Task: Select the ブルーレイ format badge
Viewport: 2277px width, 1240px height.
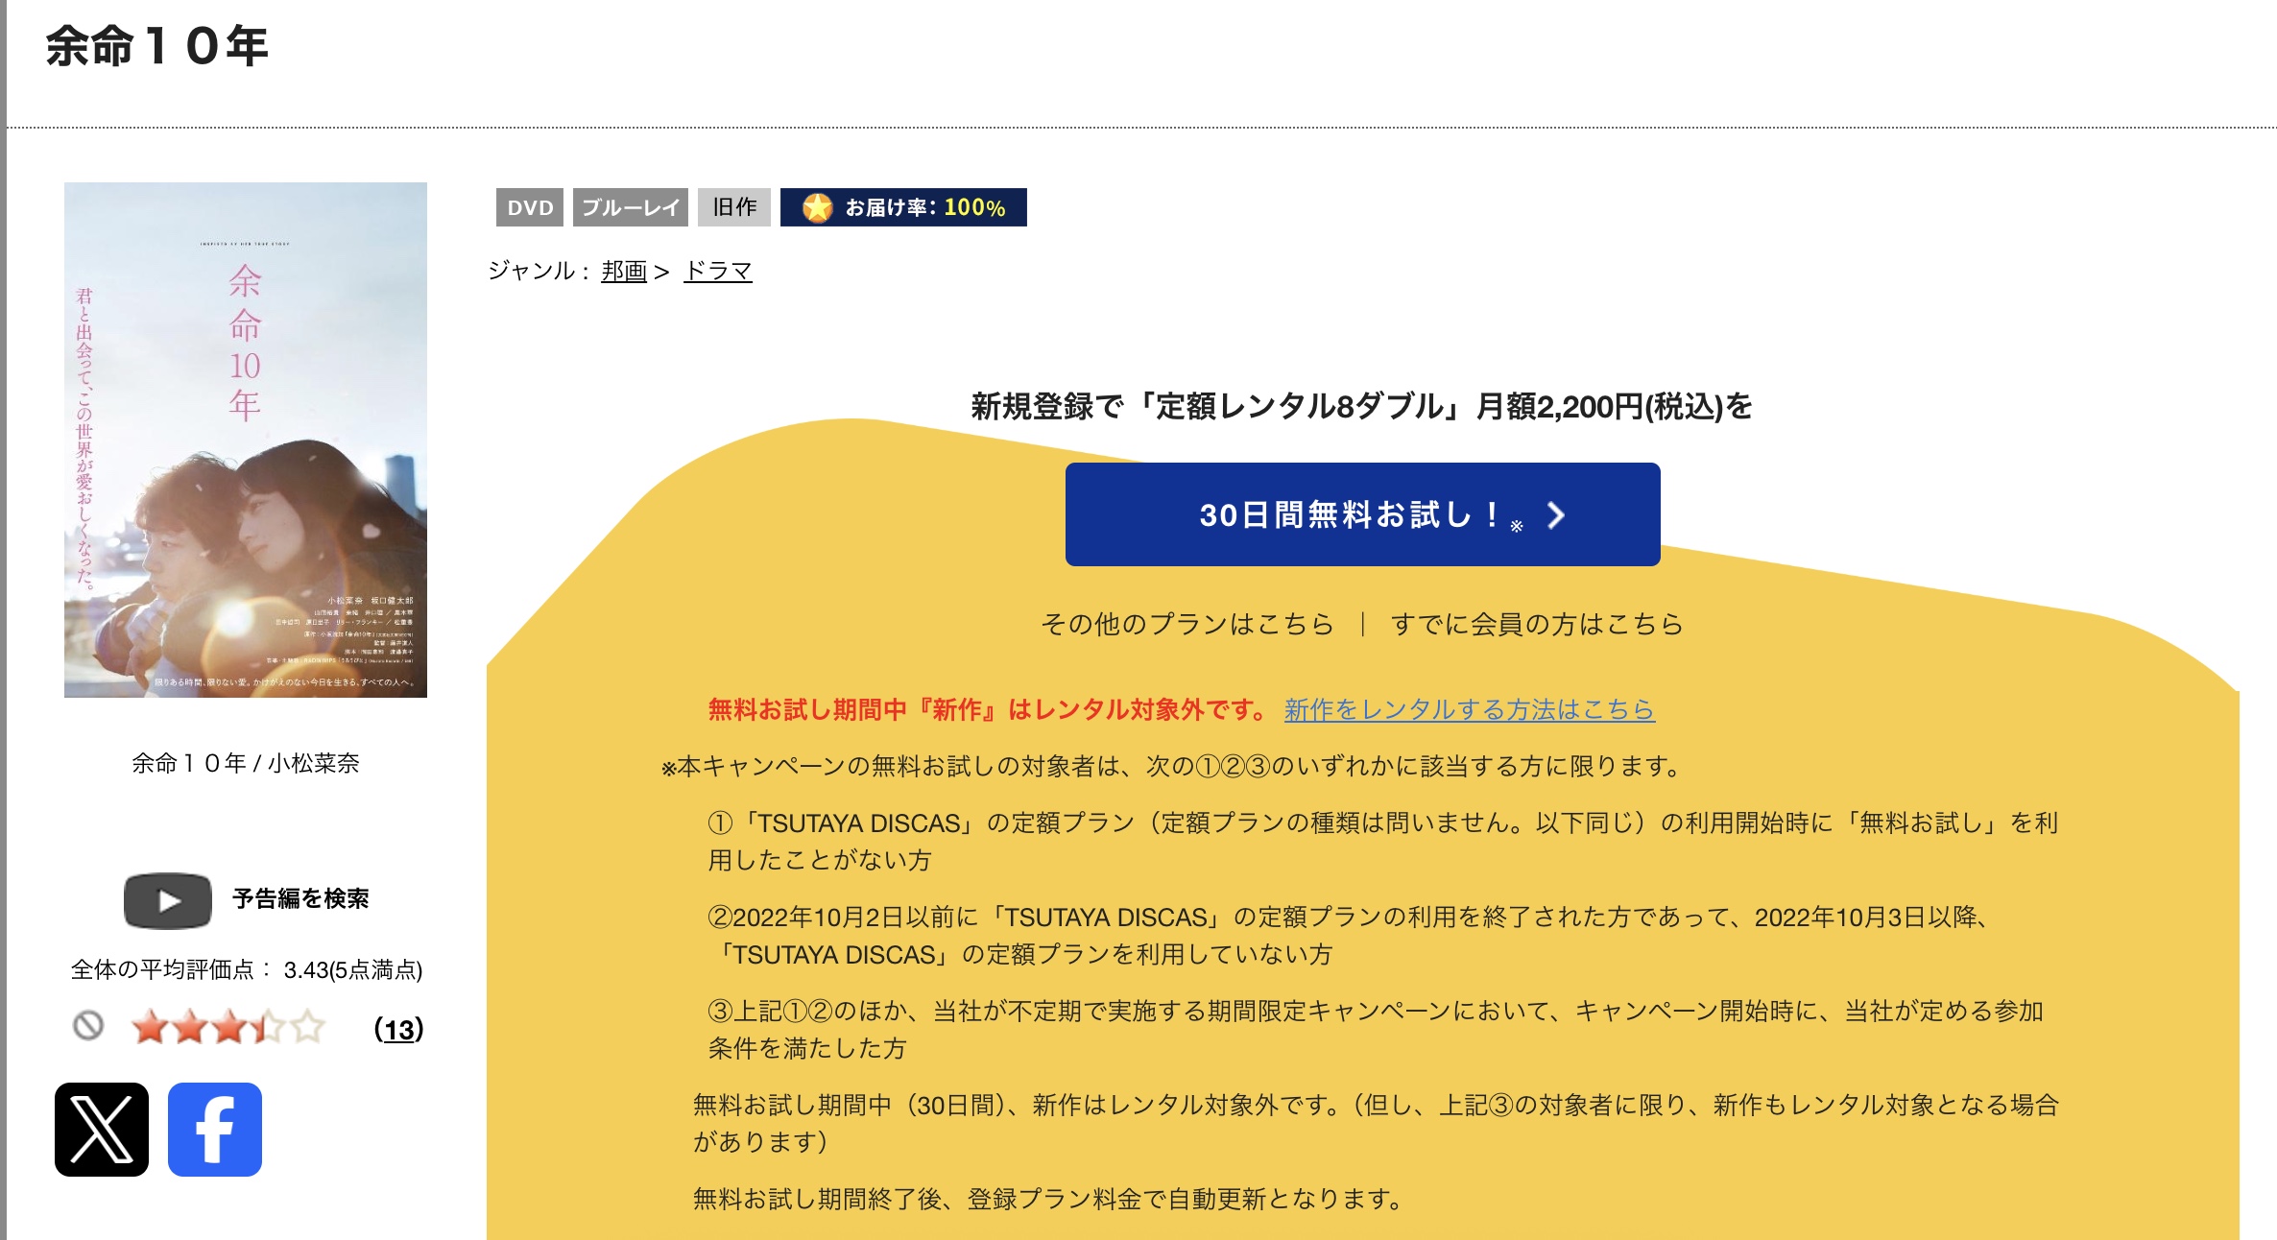Action: (x=632, y=205)
